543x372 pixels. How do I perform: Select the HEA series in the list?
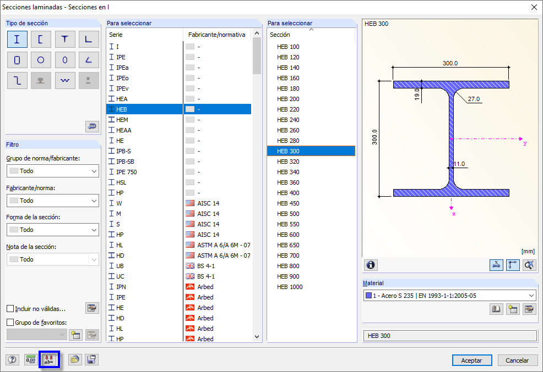(122, 99)
